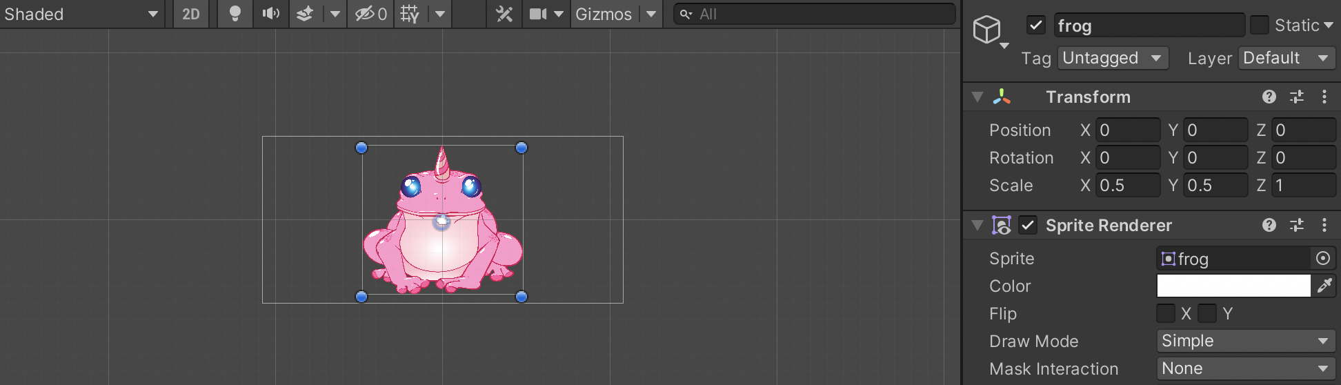The height and width of the screenshot is (385, 1341).
Task: Edit Position Z field
Action: (1304, 130)
